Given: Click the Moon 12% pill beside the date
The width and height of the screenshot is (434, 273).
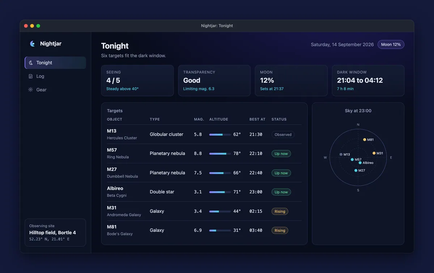Looking at the screenshot, I should [x=391, y=44].
